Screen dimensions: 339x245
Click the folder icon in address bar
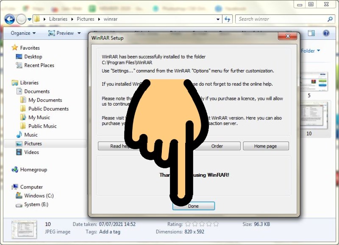(x=37, y=19)
